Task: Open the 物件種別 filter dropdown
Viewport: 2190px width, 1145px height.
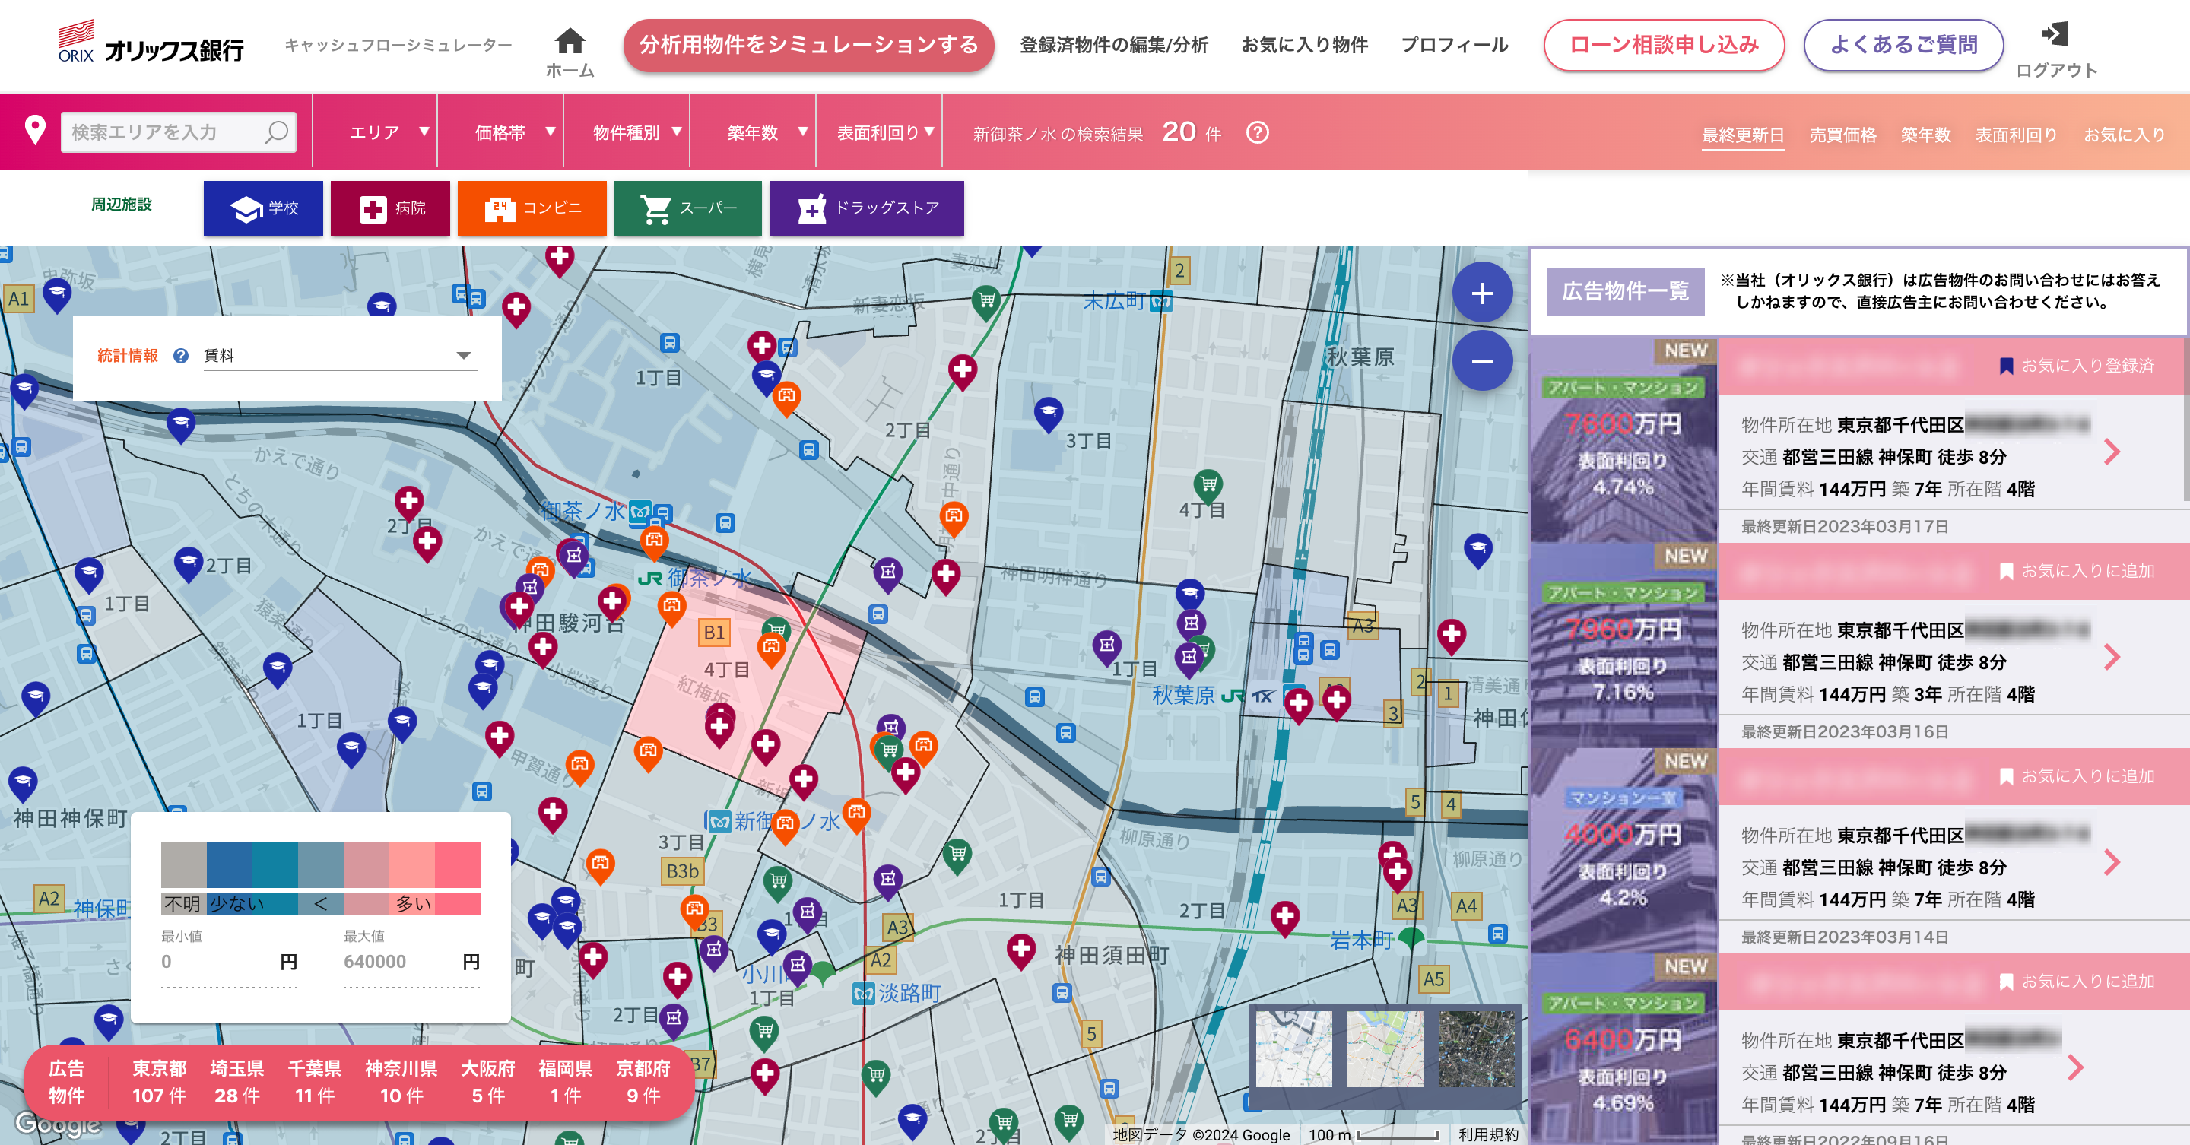Action: point(627,132)
